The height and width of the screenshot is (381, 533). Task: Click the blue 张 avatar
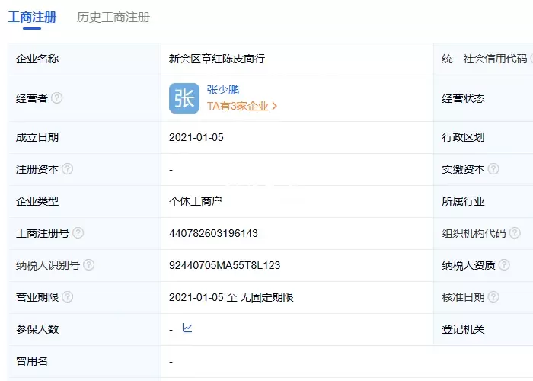coord(184,98)
